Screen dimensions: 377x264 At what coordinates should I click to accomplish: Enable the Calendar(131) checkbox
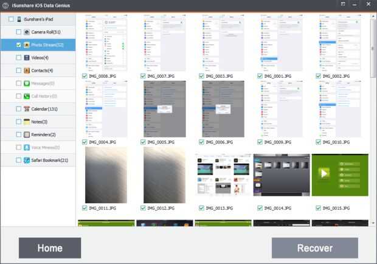[18, 109]
